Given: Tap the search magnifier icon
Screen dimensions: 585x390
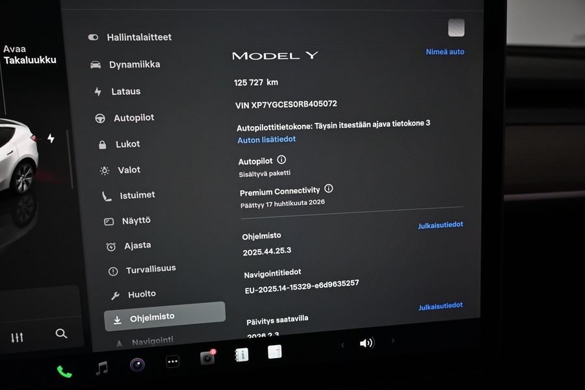Looking at the screenshot, I should (x=62, y=333).
